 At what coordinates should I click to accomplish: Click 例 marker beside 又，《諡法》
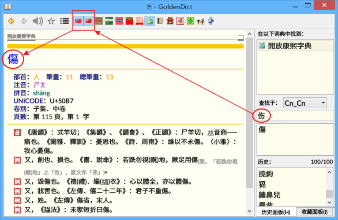[17, 210]
